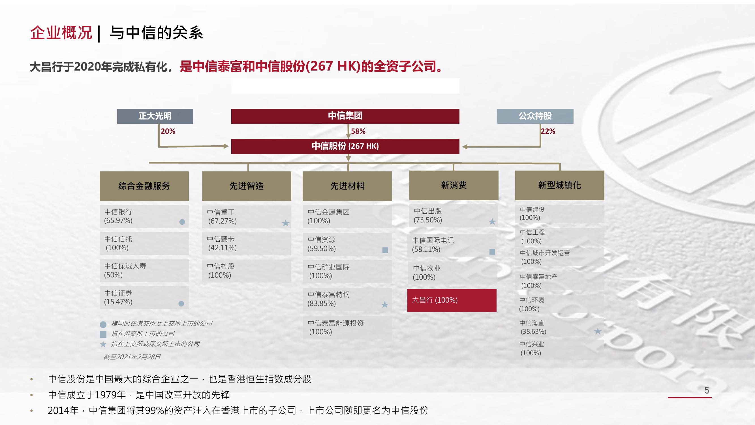Screen dimensions: 755x425
Task: Click the square marker beside 中信国际电讯
Action: (x=492, y=252)
